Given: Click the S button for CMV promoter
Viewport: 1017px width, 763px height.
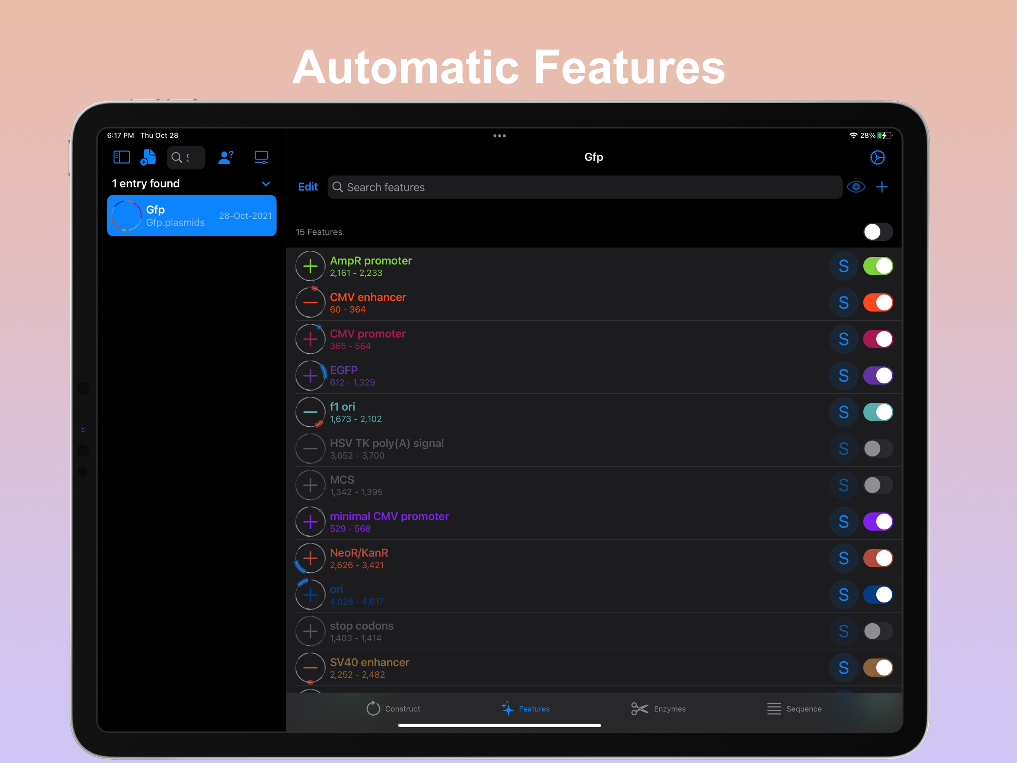Looking at the screenshot, I should [x=843, y=339].
